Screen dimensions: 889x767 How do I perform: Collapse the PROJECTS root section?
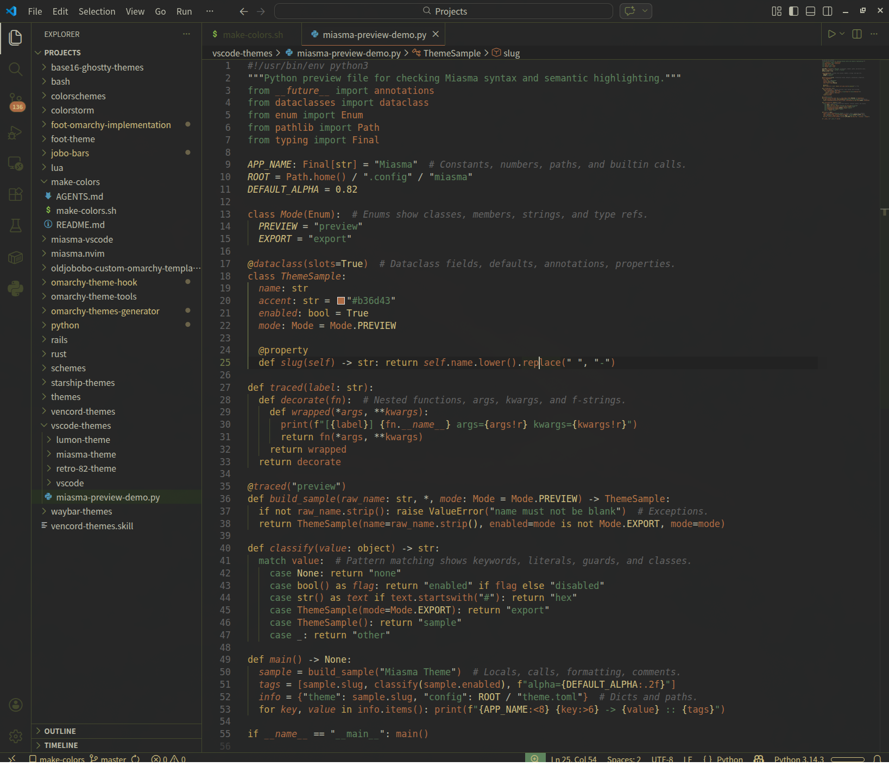116,53
